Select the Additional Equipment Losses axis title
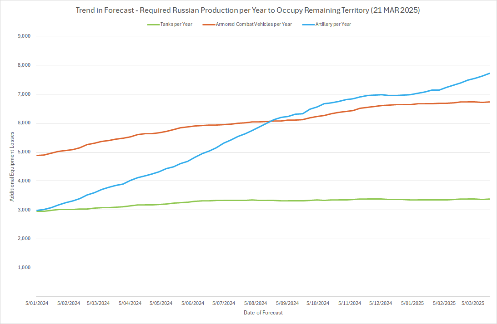The width and height of the screenshot is (497, 324). (x=12, y=167)
